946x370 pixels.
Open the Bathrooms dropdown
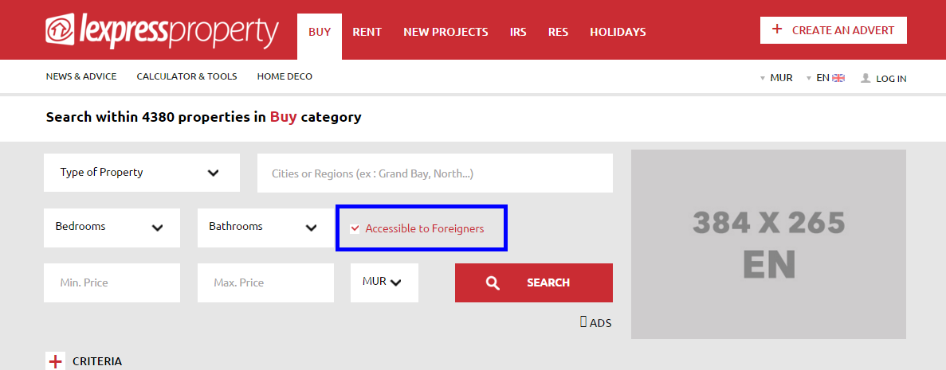265,228
